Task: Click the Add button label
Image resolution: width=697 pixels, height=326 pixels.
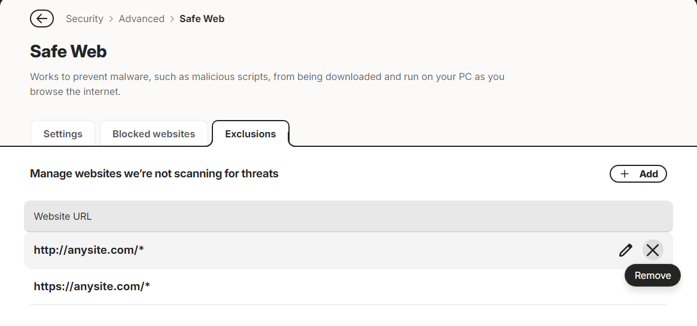Action: click(649, 174)
